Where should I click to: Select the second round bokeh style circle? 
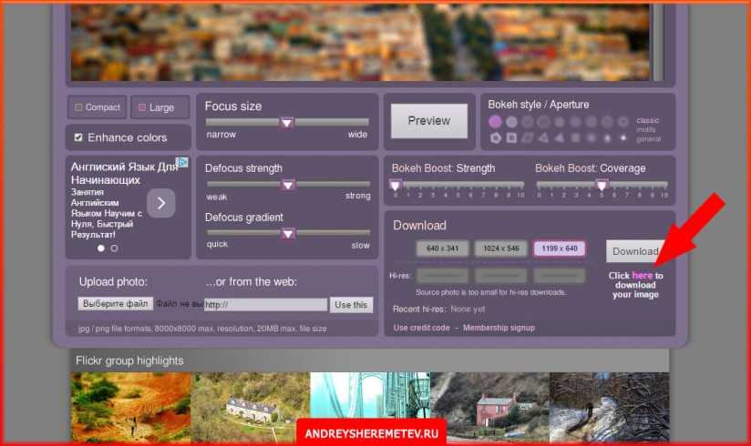pyautogui.click(x=511, y=121)
